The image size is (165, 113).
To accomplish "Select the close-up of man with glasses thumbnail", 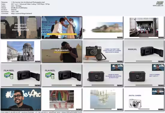I will (21, 99).
